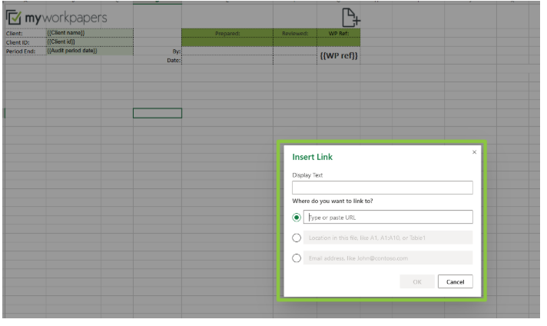Click the Prepared header cell
The height and width of the screenshot is (326, 547).
[227, 34]
